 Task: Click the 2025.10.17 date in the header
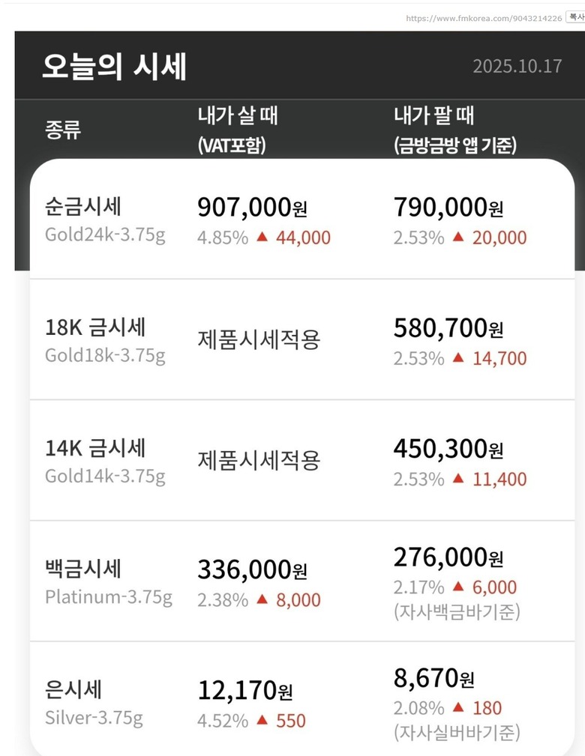[517, 66]
